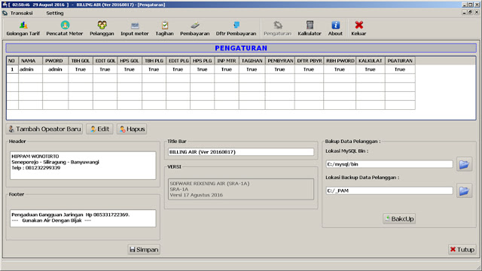Open the Tagihan toolbar icon
482x271 pixels.
164,29
